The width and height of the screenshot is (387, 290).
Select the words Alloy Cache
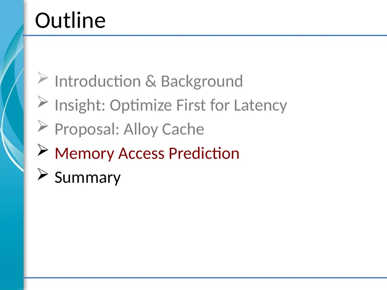click(164, 129)
